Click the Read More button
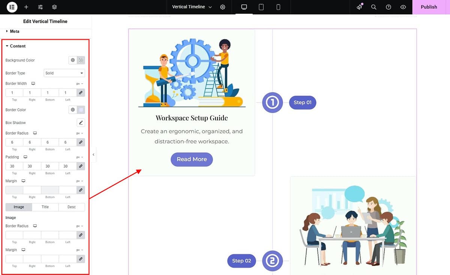Screen dimensions: 450x275 192,159
